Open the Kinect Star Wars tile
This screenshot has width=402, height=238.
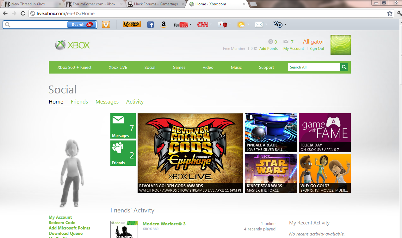click(x=271, y=173)
